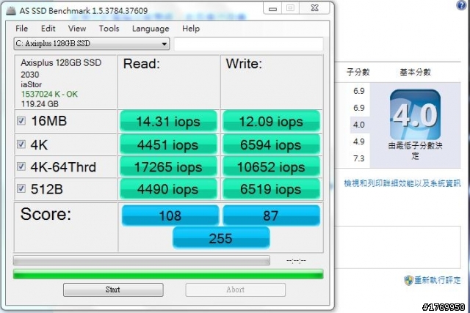Click the 119.24 GB capacity text
Image resolution: width=470 pixels, height=313 pixels.
click(x=40, y=104)
